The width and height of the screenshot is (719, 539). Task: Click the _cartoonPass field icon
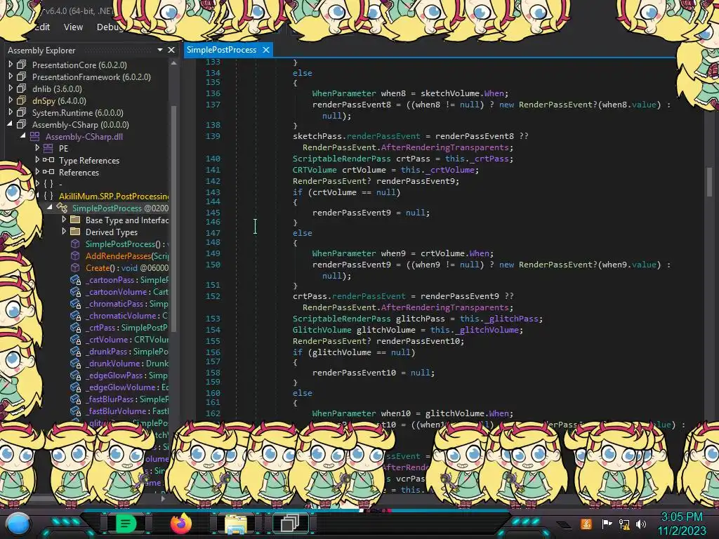tap(75, 279)
